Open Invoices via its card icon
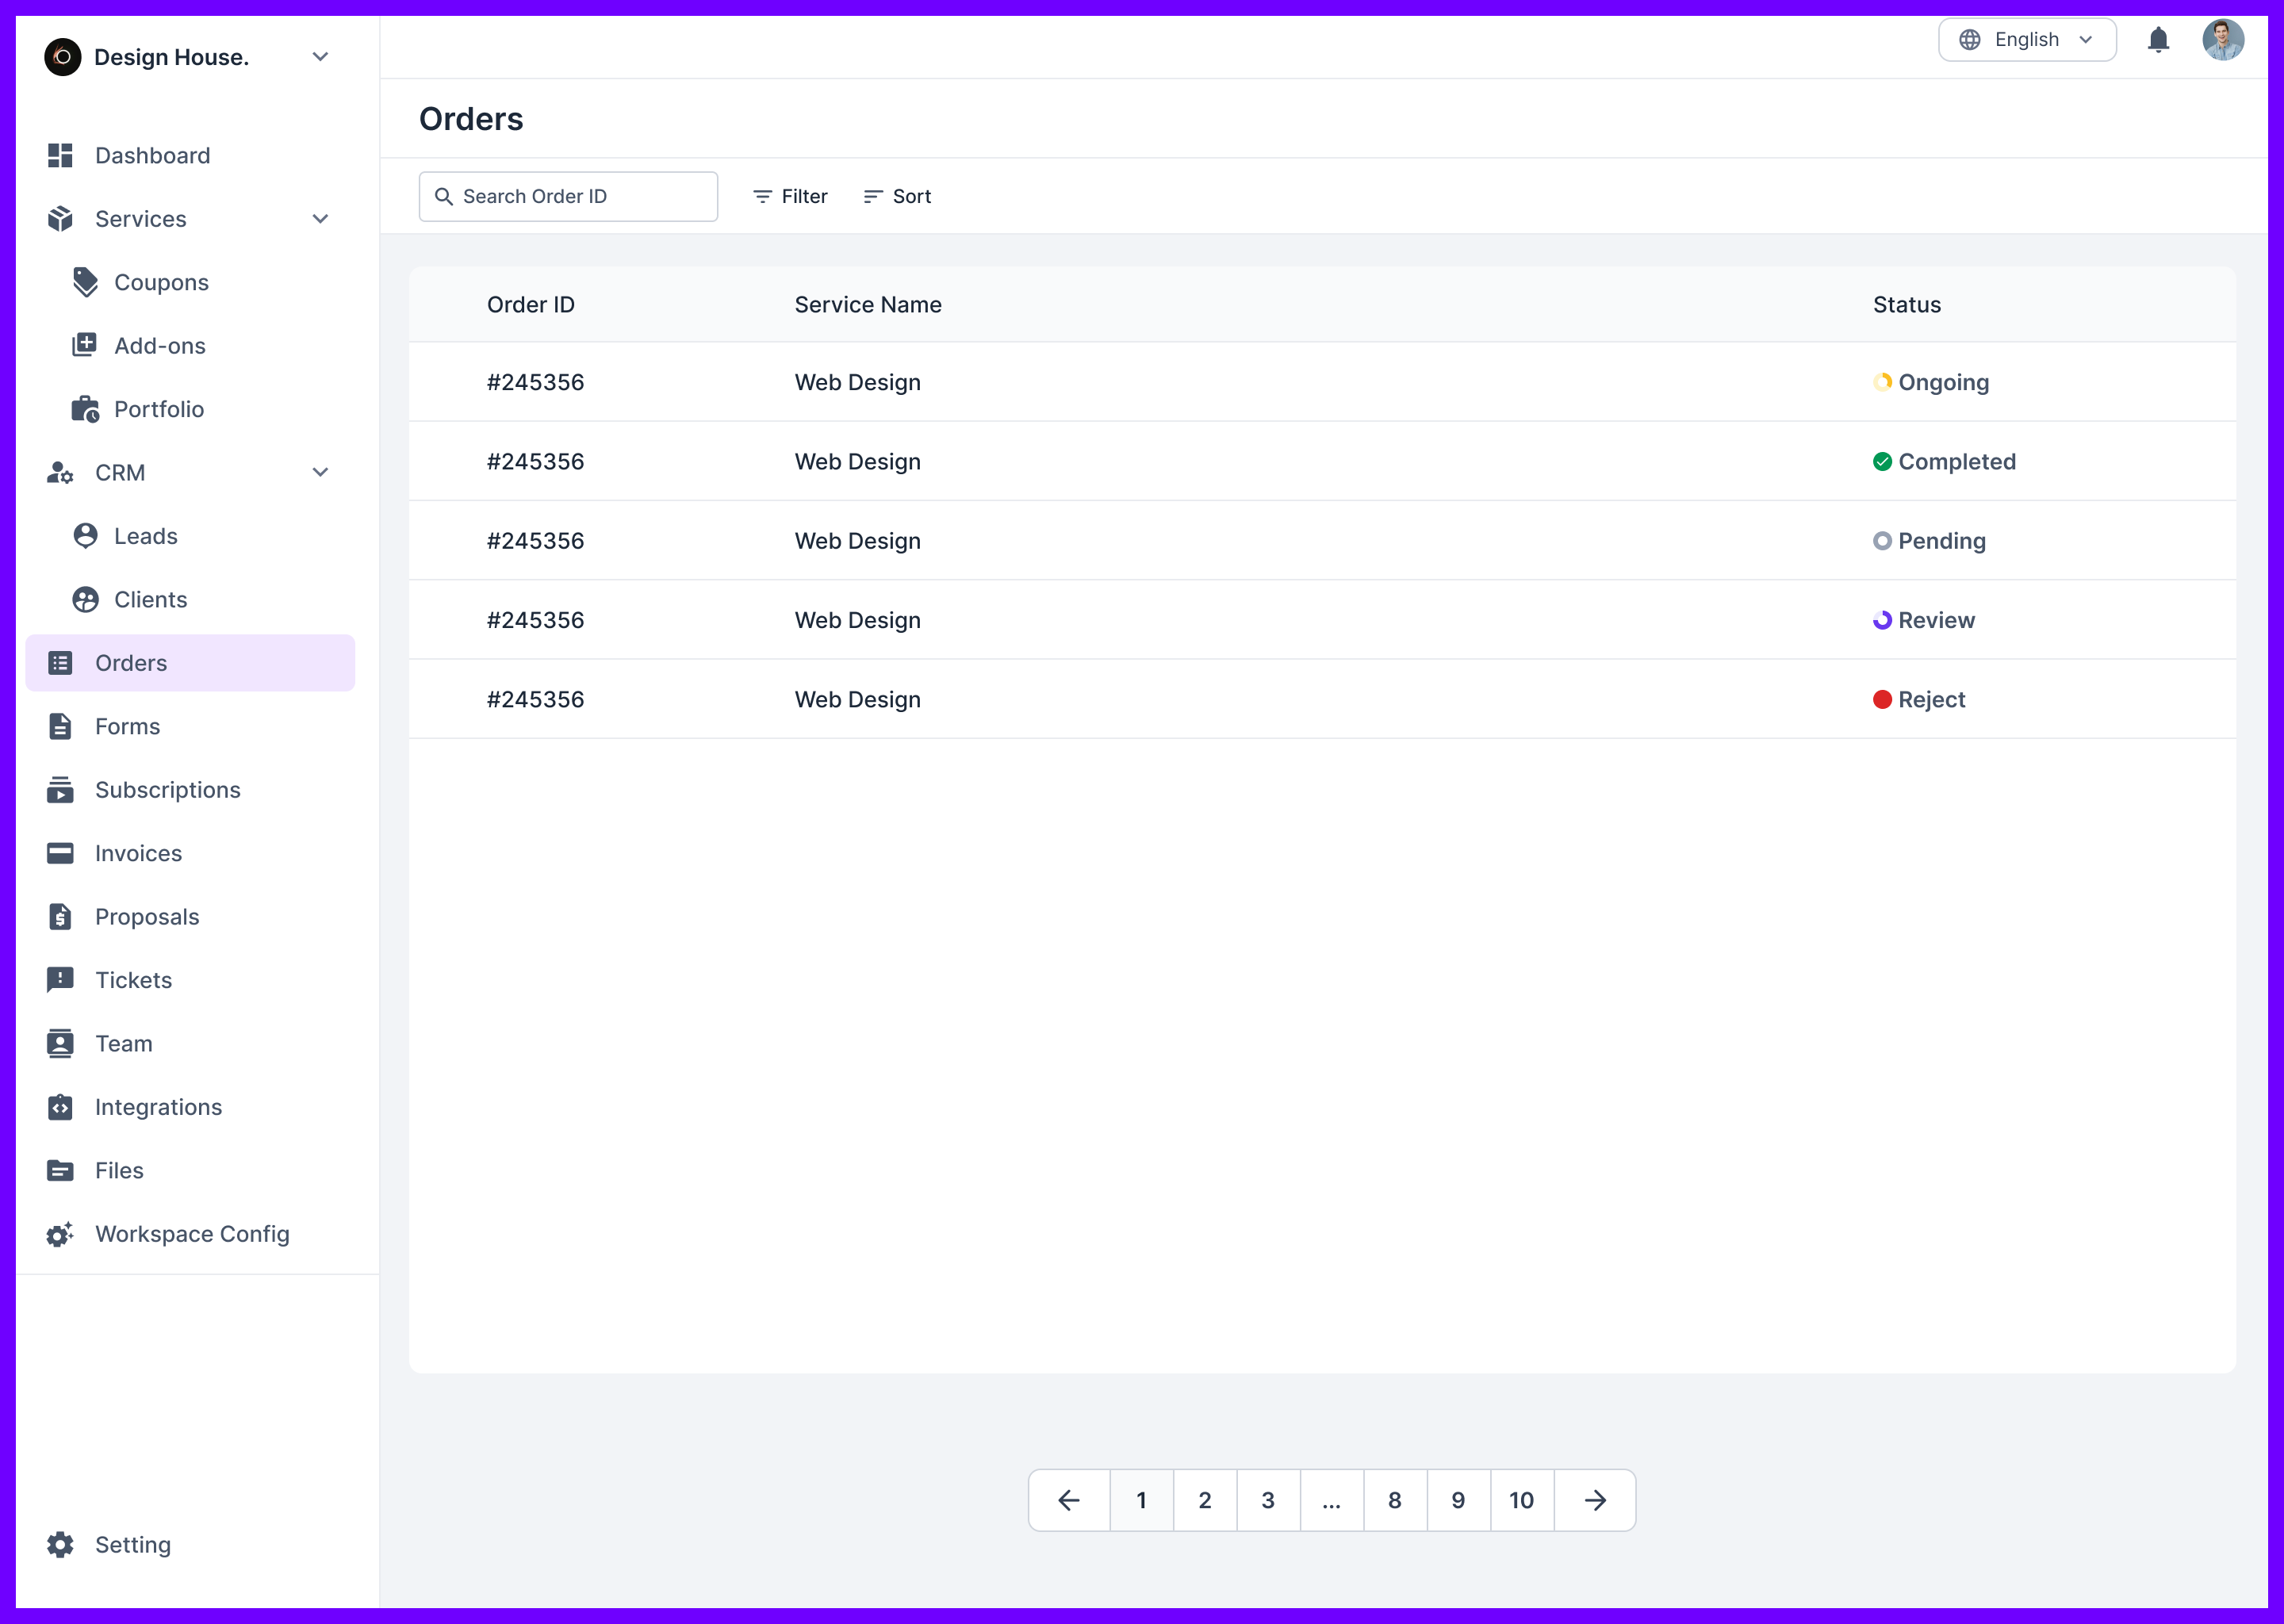 [x=59, y=853]
